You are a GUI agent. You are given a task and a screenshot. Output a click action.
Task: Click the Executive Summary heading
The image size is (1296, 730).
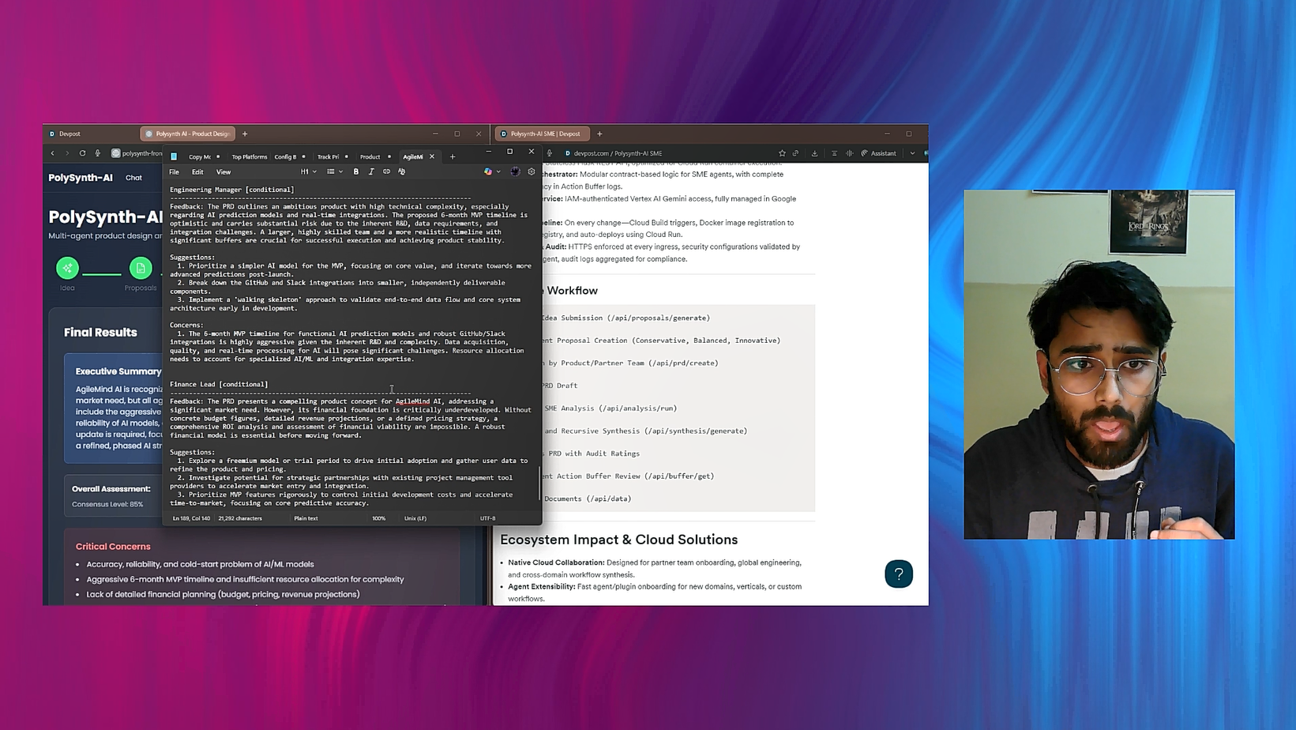click(118, 371)
